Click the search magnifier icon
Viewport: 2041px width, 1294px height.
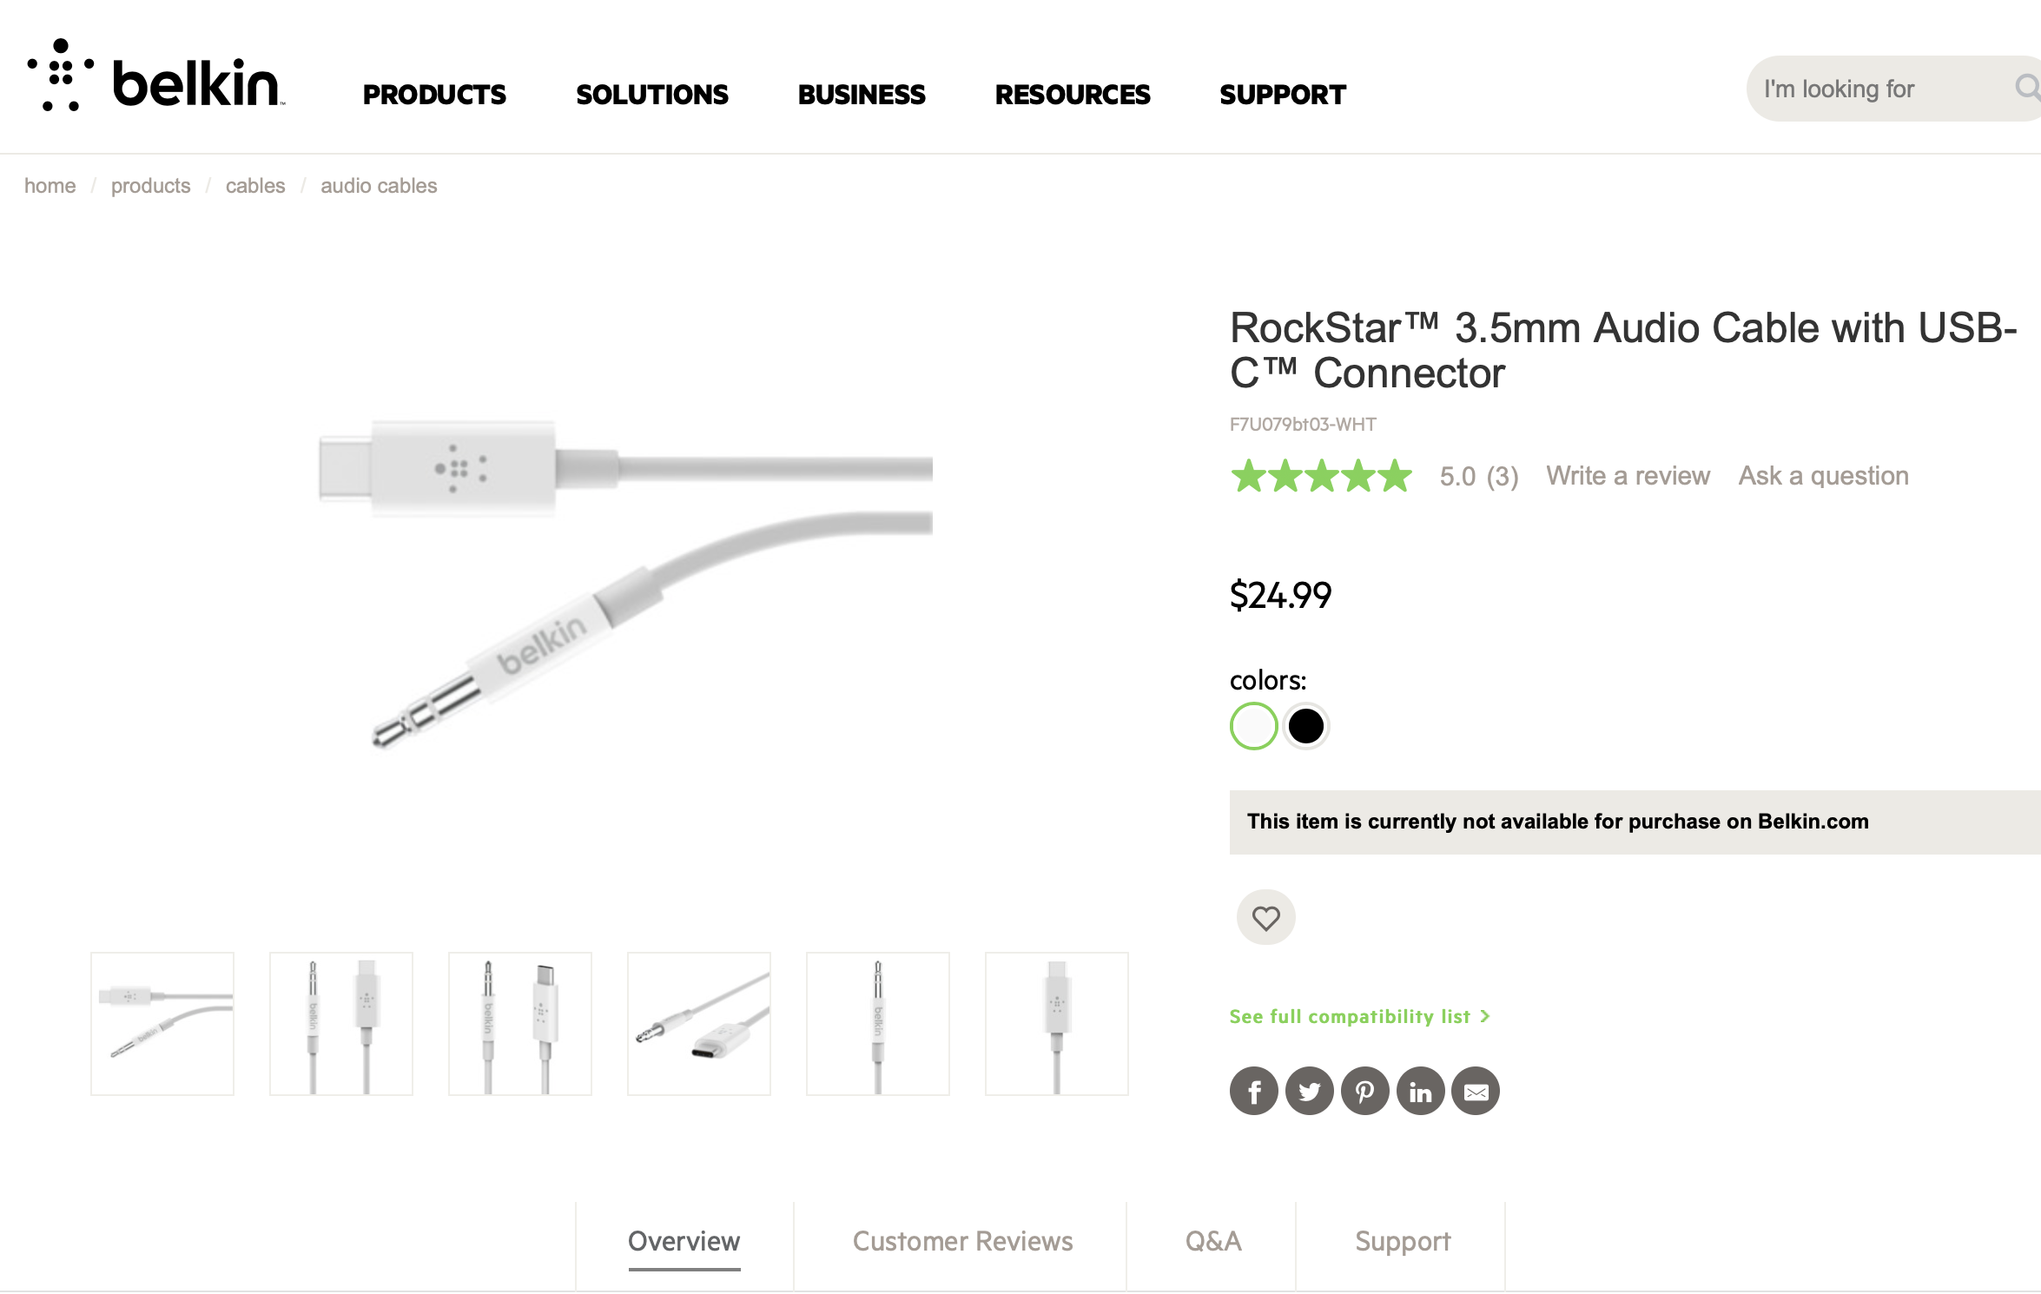[x=2027, y=88]
